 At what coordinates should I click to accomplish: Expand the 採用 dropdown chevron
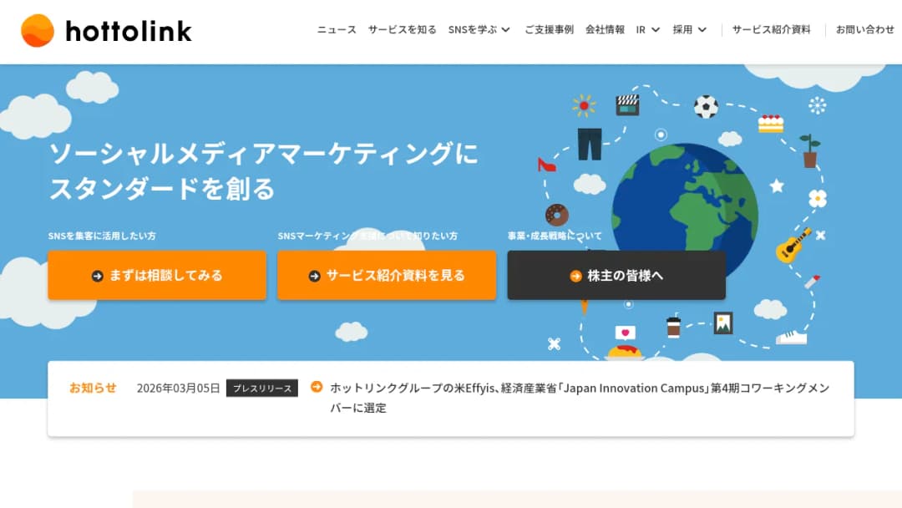point(702,30)
